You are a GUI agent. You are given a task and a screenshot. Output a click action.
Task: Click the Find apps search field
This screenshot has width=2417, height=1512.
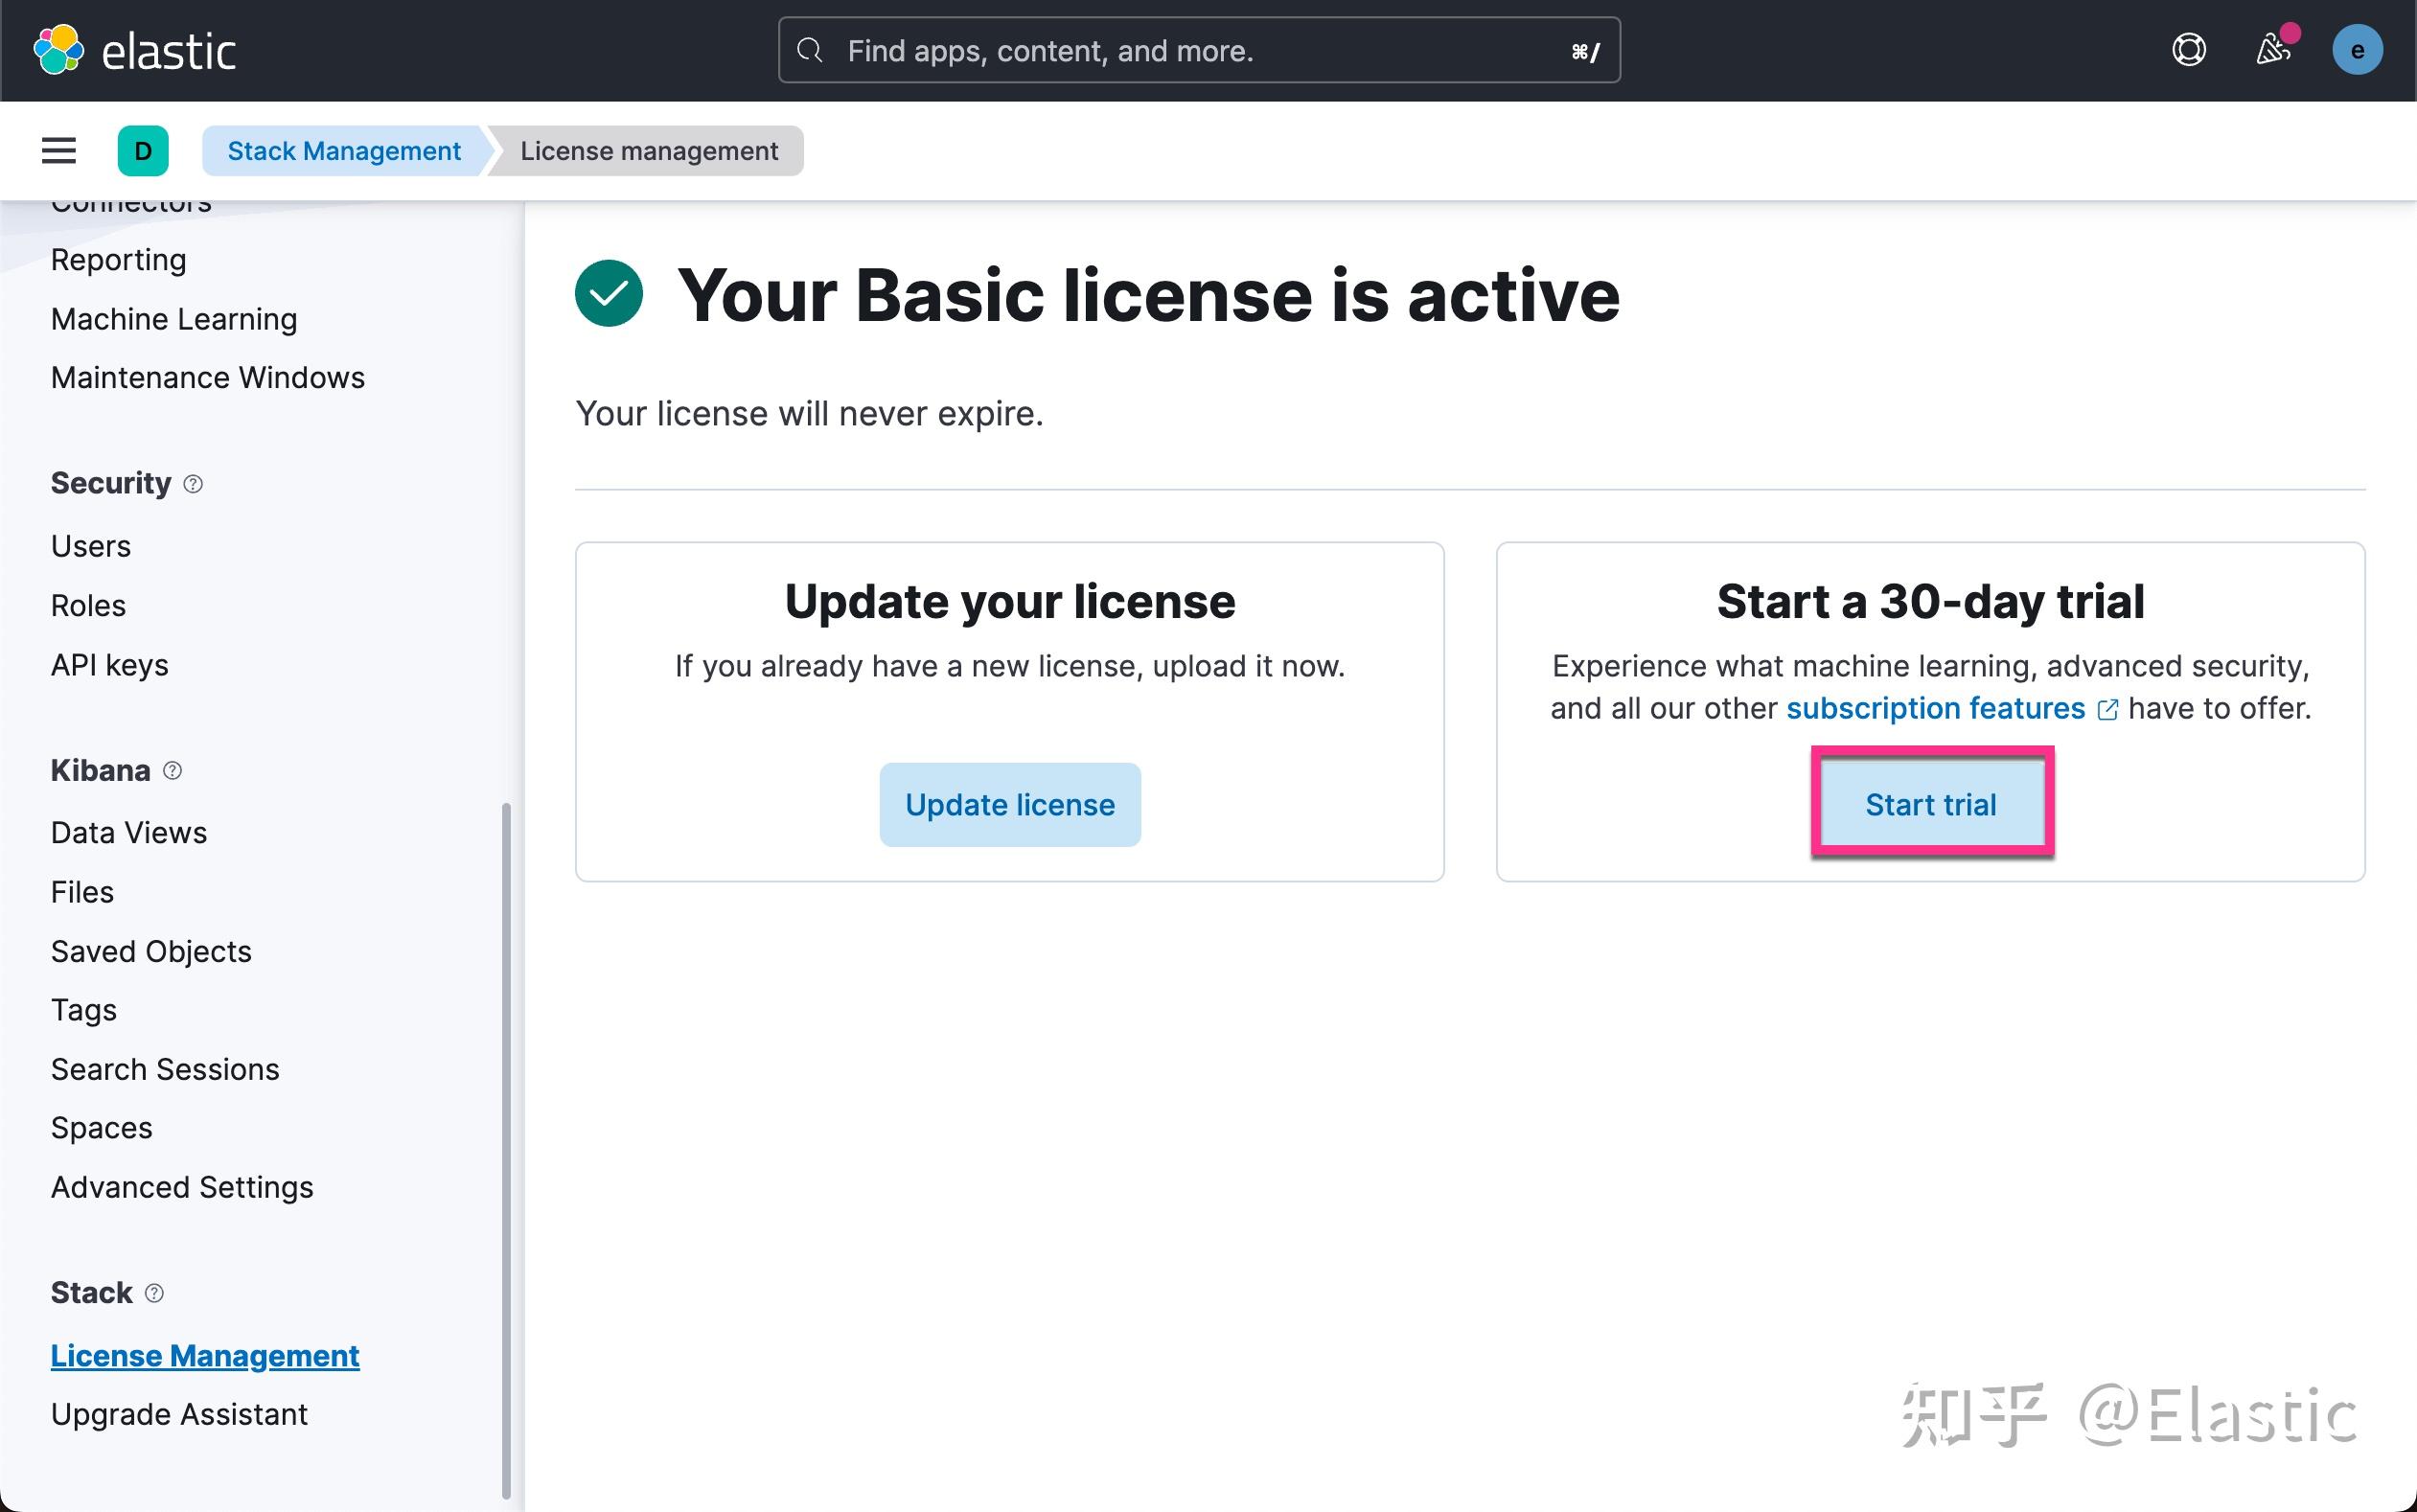(x=1197, y=50)
